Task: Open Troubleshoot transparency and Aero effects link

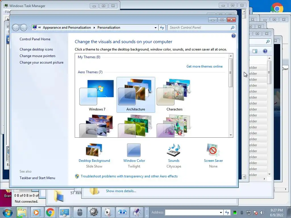Action: point(129,176)
